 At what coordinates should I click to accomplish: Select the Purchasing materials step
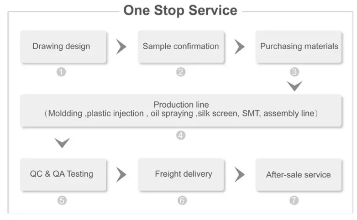coord(299,47)
